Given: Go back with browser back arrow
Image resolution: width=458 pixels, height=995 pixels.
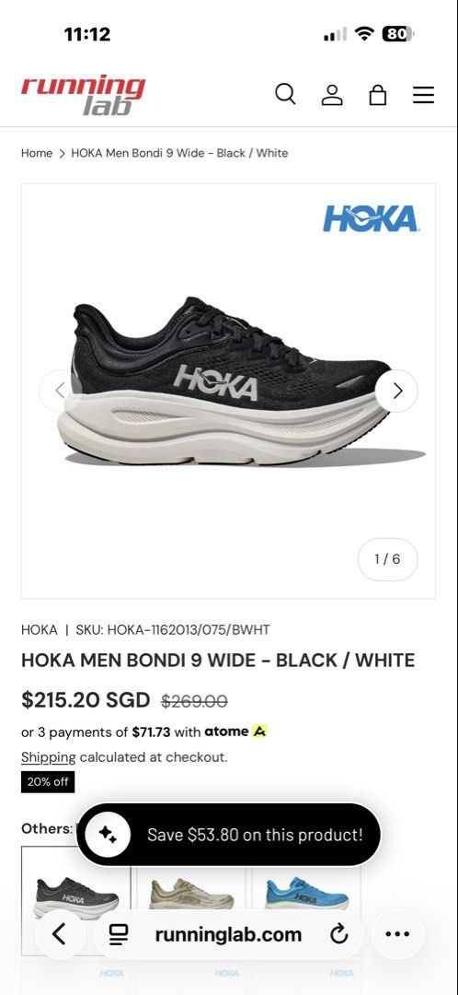Looking at the screenshot, I should [60, 934].
